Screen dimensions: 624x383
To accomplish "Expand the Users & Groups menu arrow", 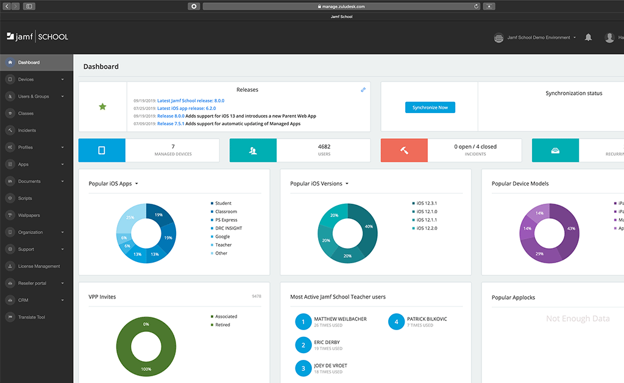I will [63, 97].
